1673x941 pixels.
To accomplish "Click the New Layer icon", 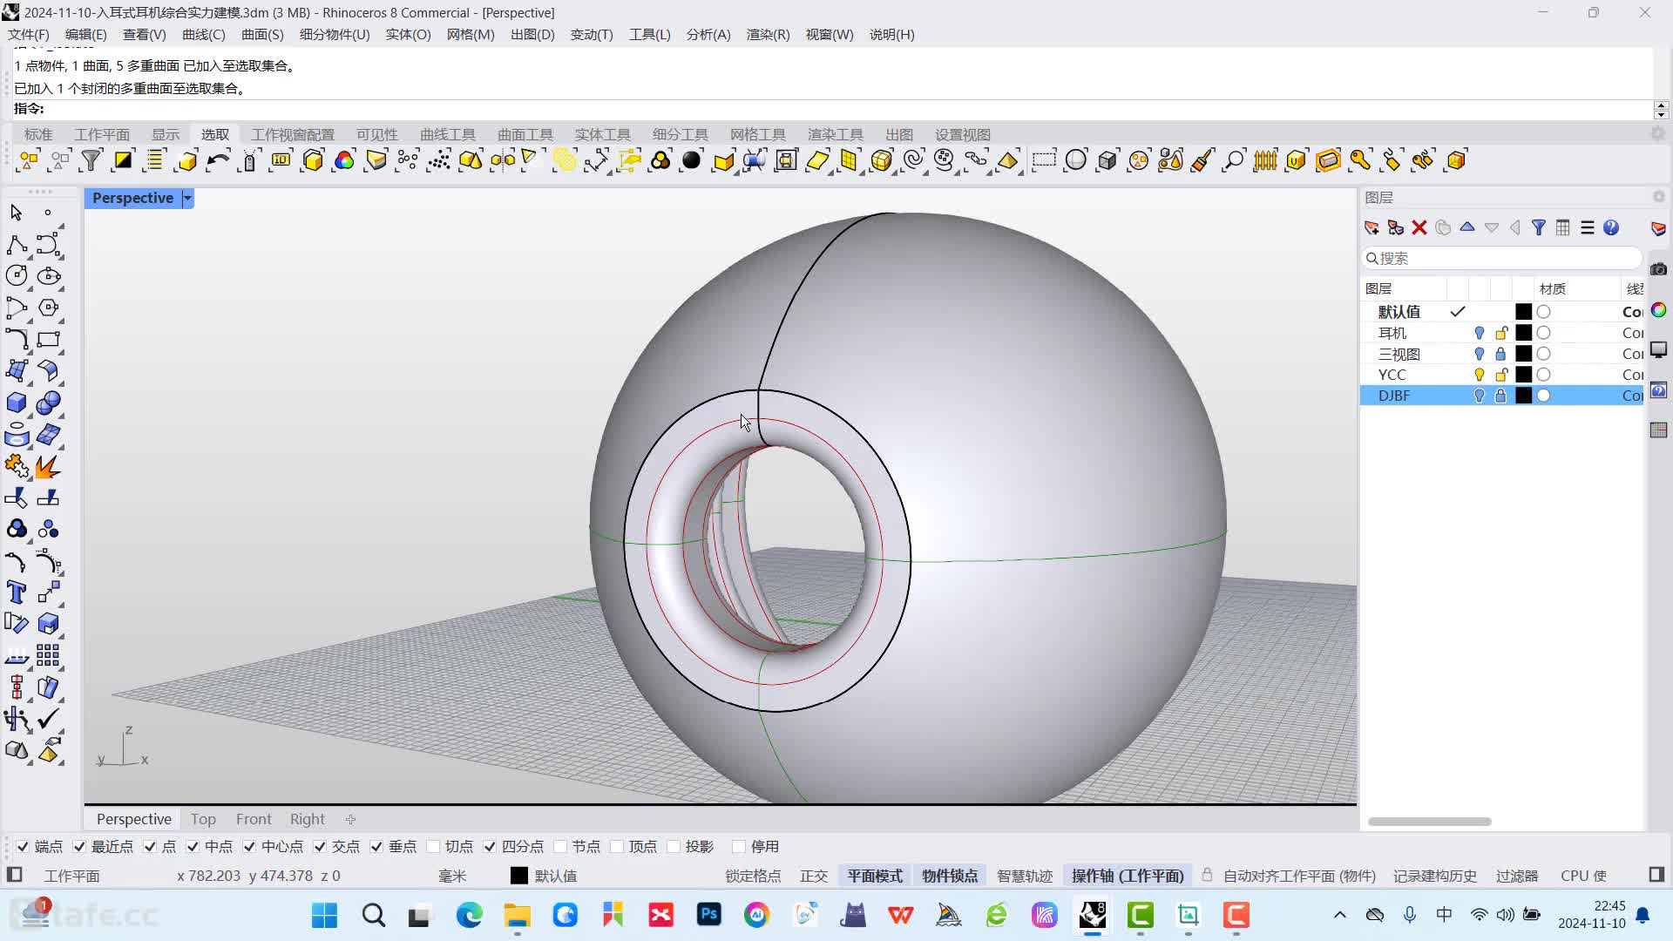I will point(1372,227).
